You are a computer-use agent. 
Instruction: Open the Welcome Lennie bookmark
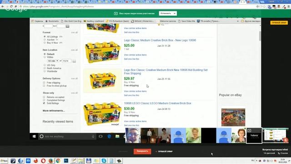tap(166, 21)
